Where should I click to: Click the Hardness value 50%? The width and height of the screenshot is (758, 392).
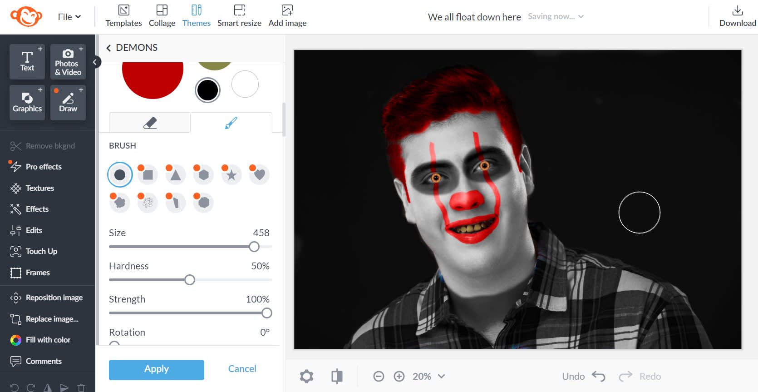(x=261, y=266)
